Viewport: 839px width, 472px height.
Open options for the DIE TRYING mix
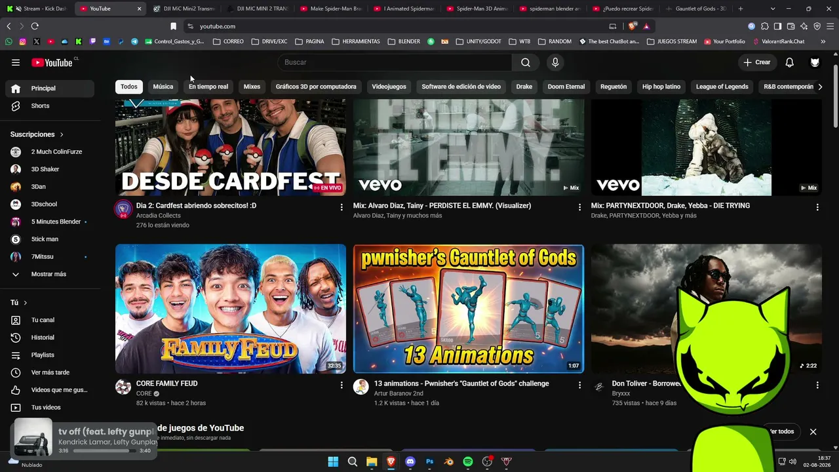tap(817, 207)
